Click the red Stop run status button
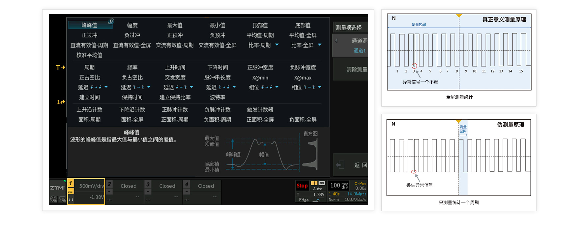 coord(302,186)
